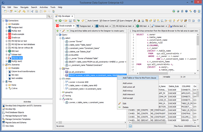Collapse the ETL Scenarios node
The width and height of the screenshot is (203, 132).
pos(3,65)
